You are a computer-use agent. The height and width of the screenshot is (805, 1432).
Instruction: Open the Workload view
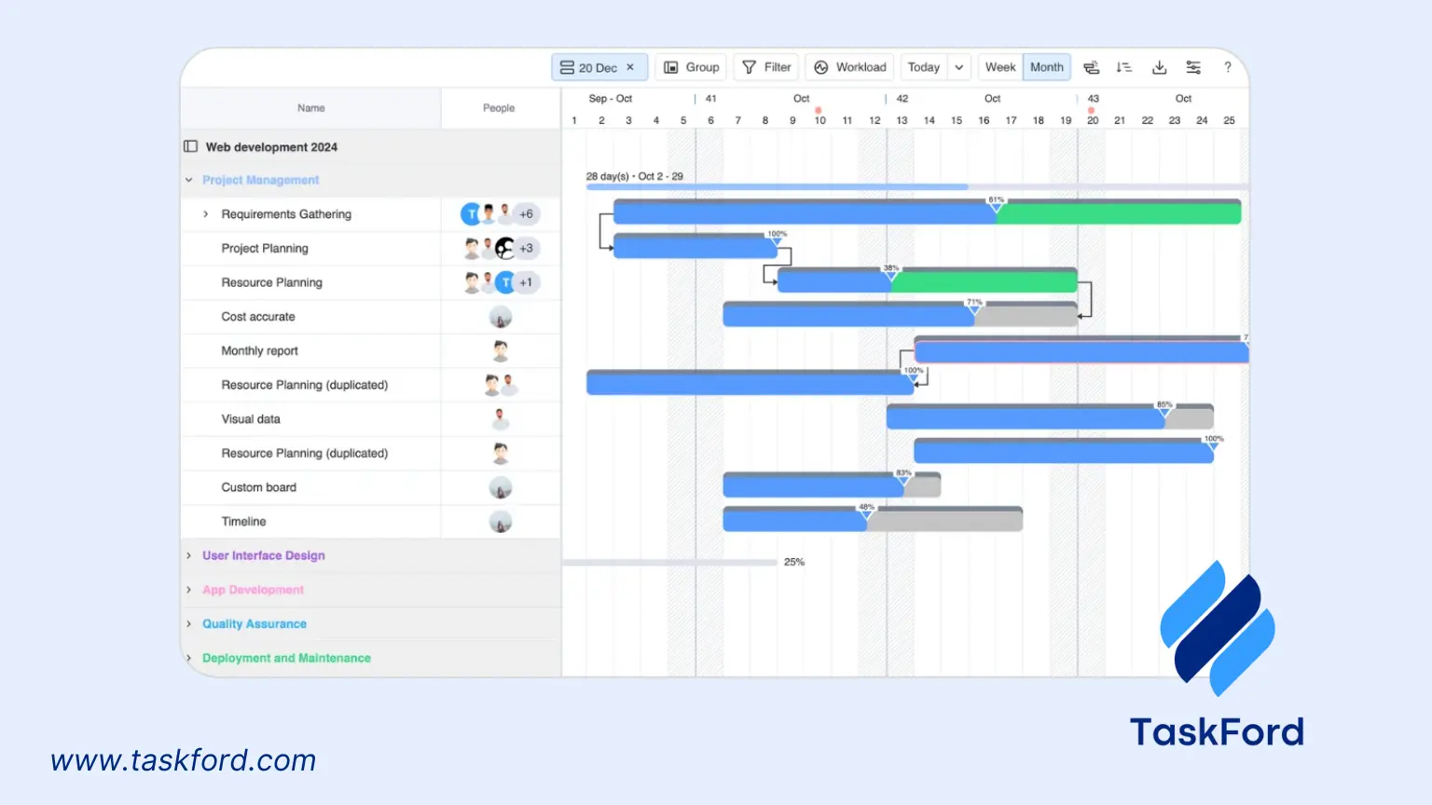[x=848, y=67]
